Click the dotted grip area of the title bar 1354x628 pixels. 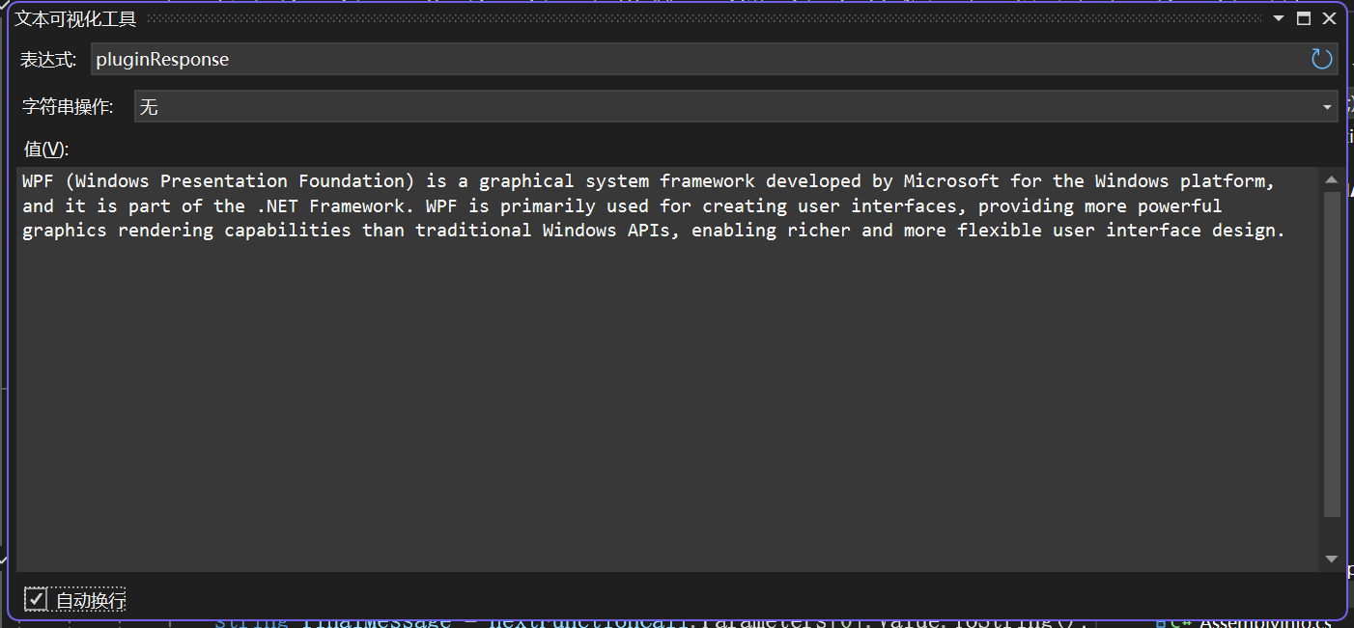pos(705,18)
